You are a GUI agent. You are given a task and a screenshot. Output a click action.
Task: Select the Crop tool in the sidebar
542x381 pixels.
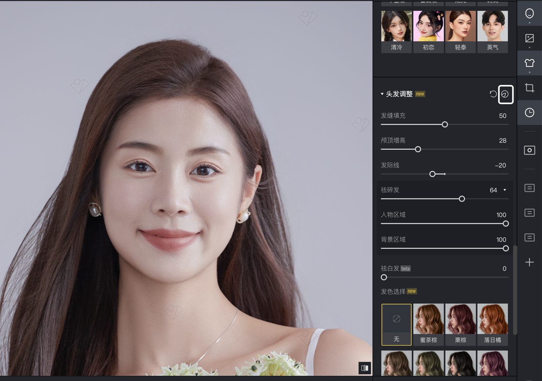click(529, 88)
